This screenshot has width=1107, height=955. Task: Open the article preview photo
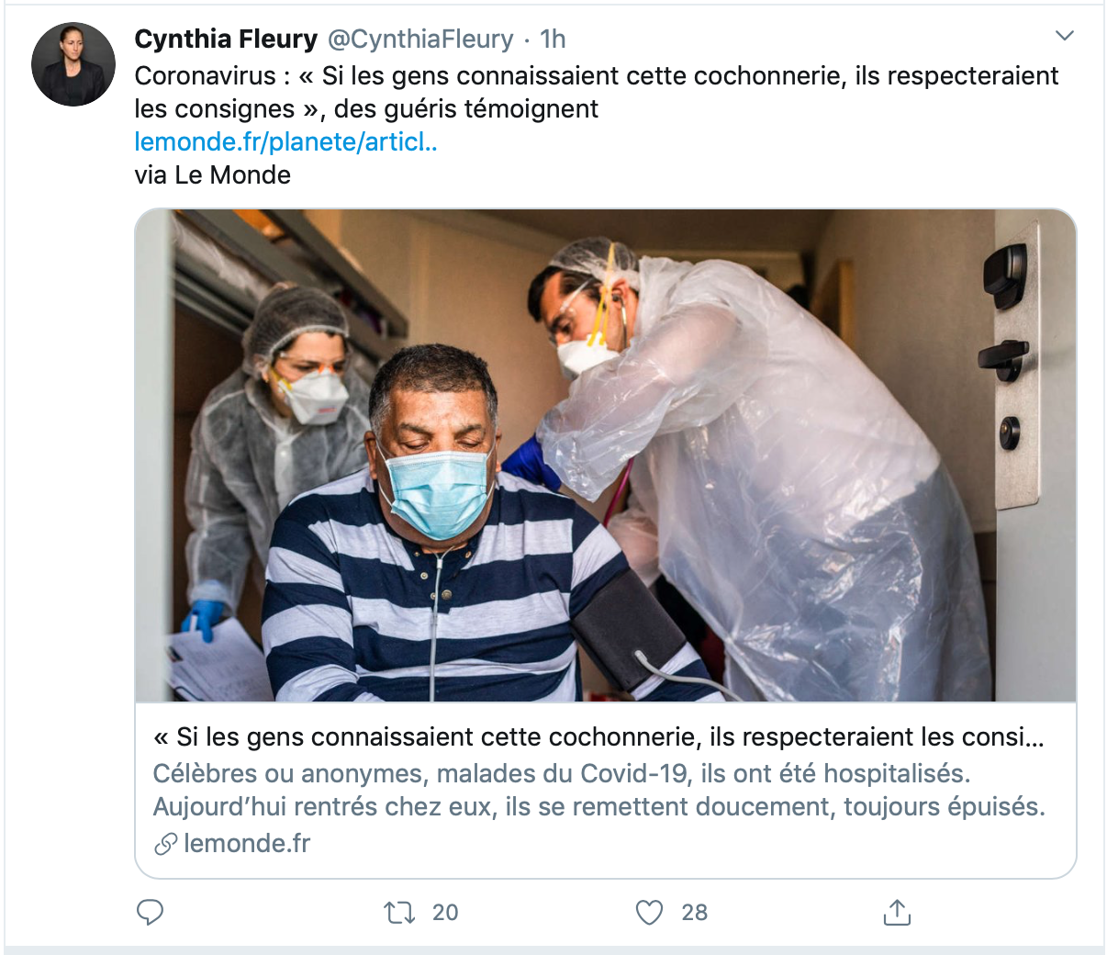coord(605,455)
